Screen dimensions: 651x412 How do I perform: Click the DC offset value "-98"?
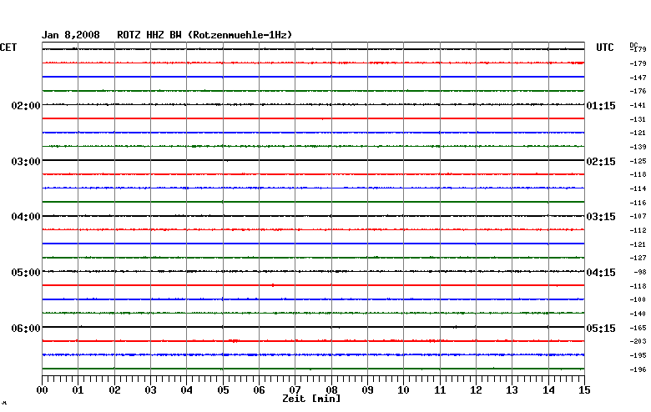[640, 272]
